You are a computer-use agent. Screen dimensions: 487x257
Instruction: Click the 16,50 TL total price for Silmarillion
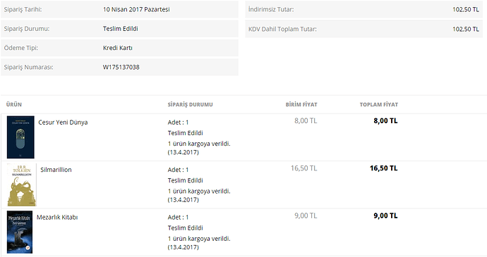(x=383, y=168)
